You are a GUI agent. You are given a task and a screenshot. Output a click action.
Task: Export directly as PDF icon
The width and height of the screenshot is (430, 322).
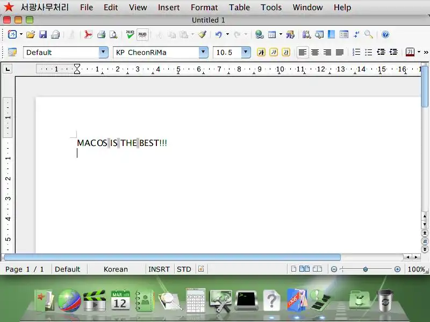coord(88,34)
